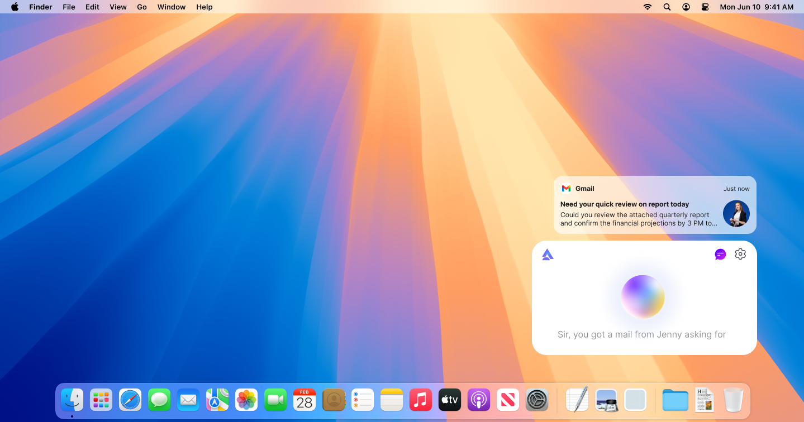The width and height of the screenshot is (804, 422).
Task: Open Finder from the Dock
Action: coord(72,400)
